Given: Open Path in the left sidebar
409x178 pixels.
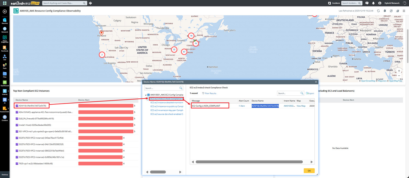Looking at the screenshot, I should 5,66.
